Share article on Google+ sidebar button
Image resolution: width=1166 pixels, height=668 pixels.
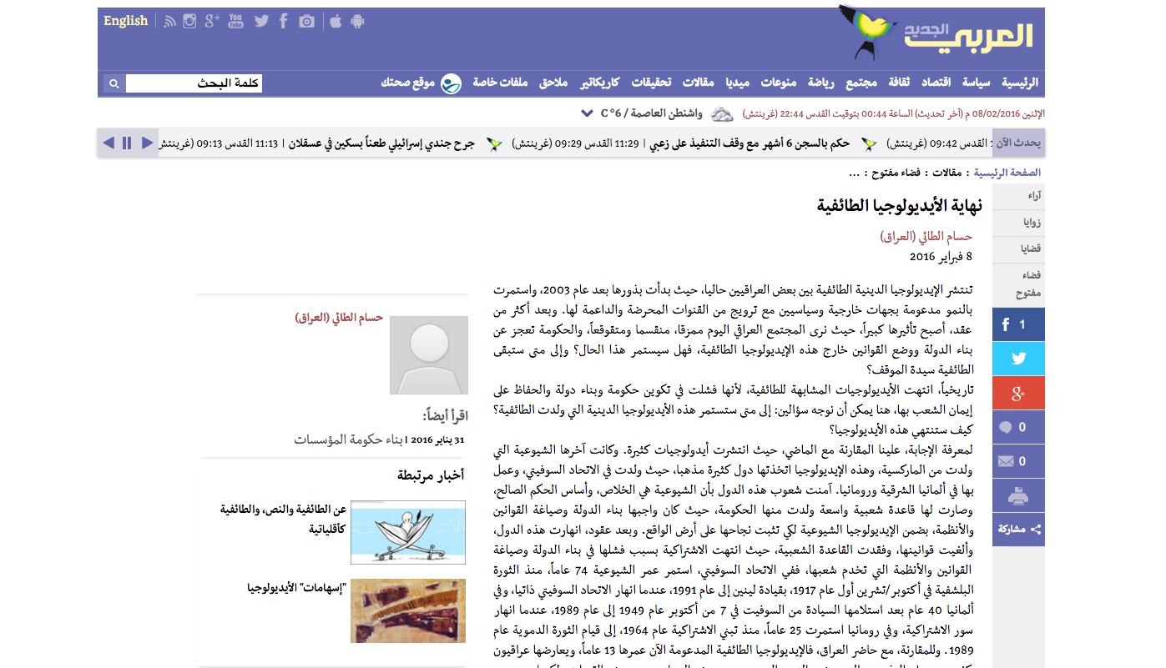pos(1018,394)
